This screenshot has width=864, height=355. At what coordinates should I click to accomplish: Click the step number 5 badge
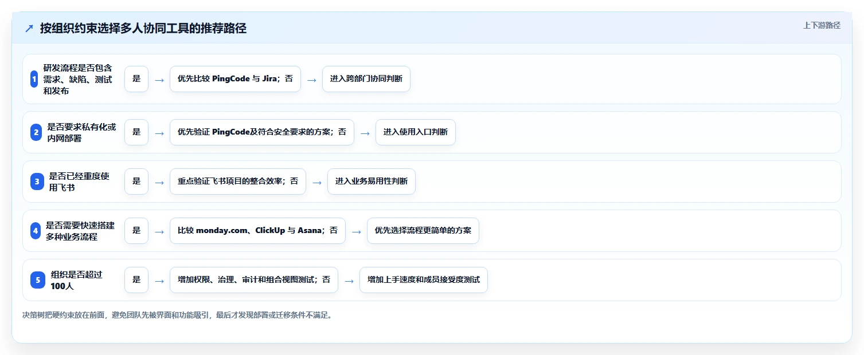(x=38, y=280)
